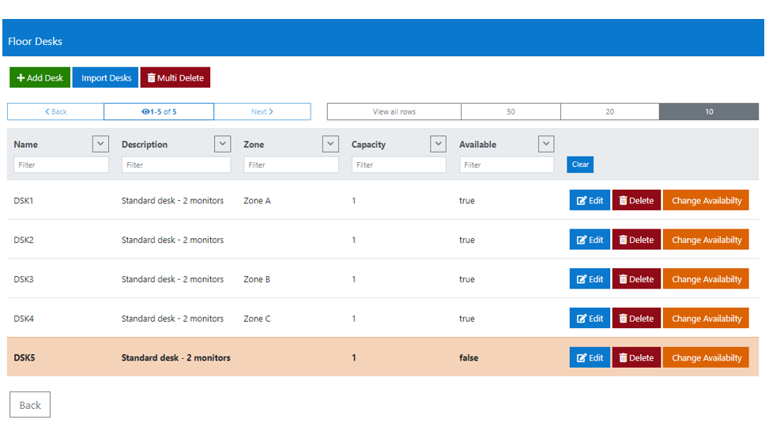
Task: Delete the DSK4 desk row
Action: [x=636, y=319]
